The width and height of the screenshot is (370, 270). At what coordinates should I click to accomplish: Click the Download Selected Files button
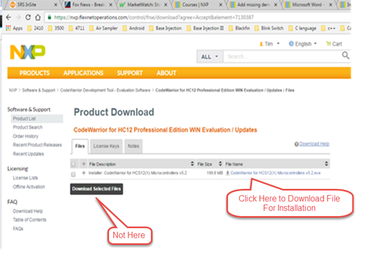click(x=97, y=189)
